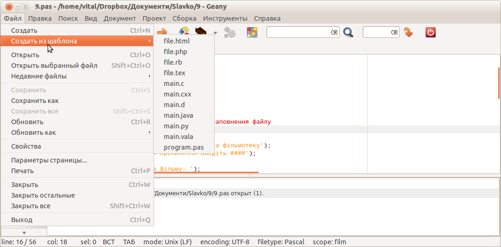Viewport: 501px width, 247px height.
Task: Click the sidebar tab scroll-down arrow
Action: (x=24, y=233)
